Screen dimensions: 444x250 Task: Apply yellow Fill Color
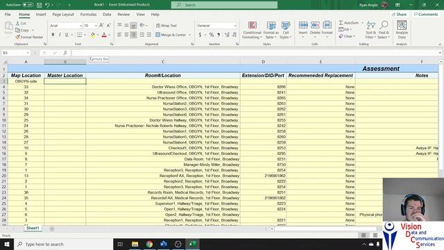pyautogui.click(x=92, y=35)
